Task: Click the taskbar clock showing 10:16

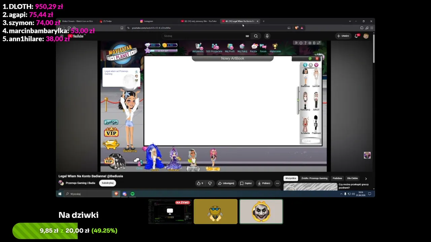Action: coord(361,194)
